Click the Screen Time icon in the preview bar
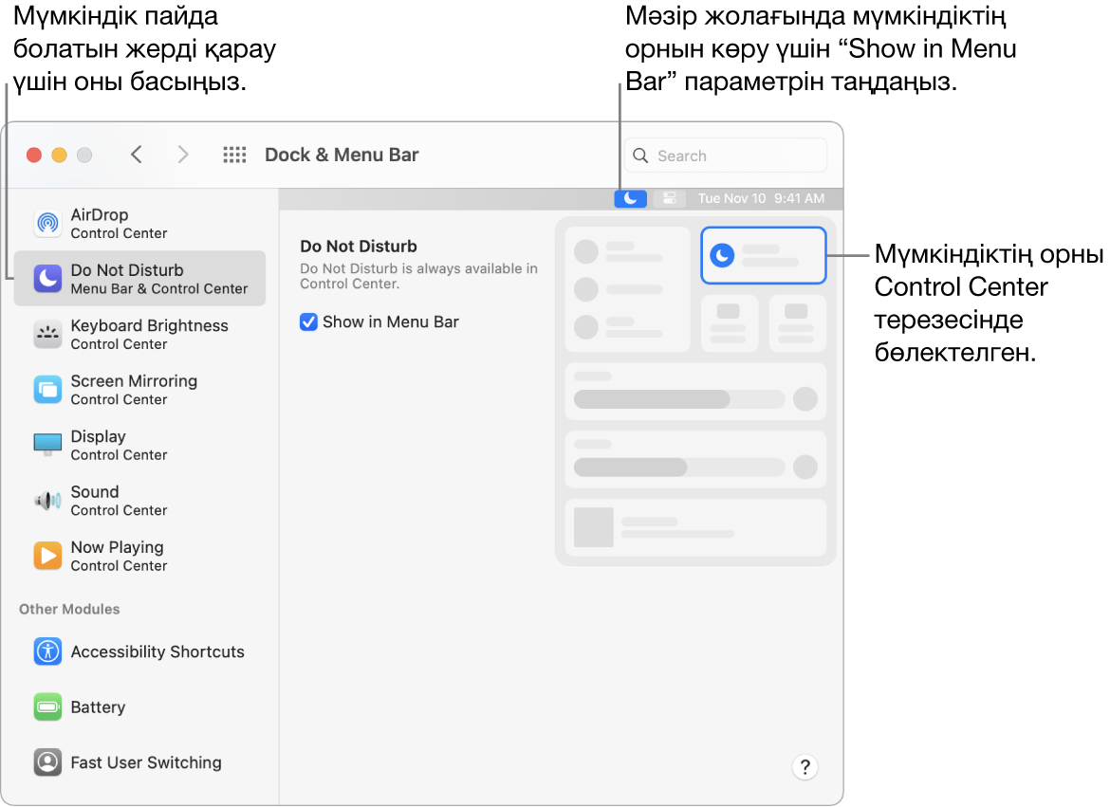 pyautogui.click(x=670, y=198)
